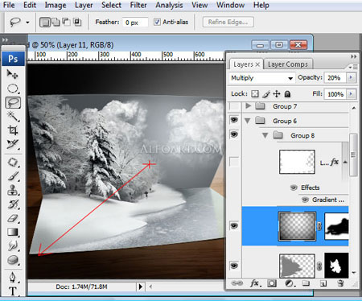The height and width of the screenshot is (301, 362).
Task: Collapse the Group 8 folder
Action: [265, 135]
